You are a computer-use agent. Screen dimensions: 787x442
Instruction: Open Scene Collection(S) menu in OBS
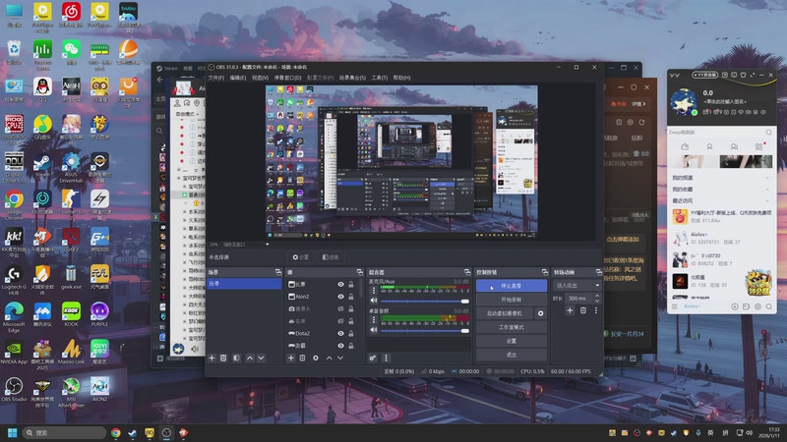coord(352,78)
